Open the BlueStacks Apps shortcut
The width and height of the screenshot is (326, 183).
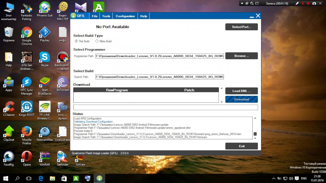9,85
